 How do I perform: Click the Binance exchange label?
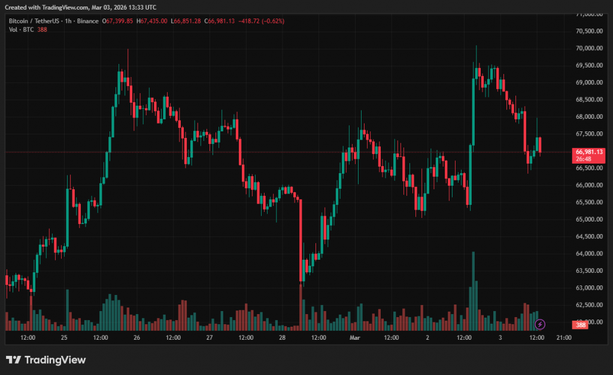87,21
